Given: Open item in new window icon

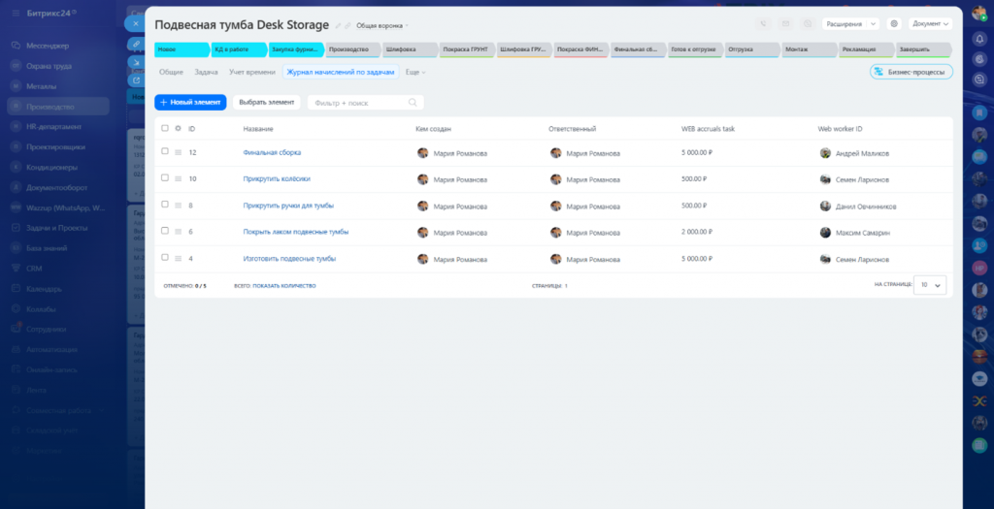Looking at the screenshot, I should [136, 80].
